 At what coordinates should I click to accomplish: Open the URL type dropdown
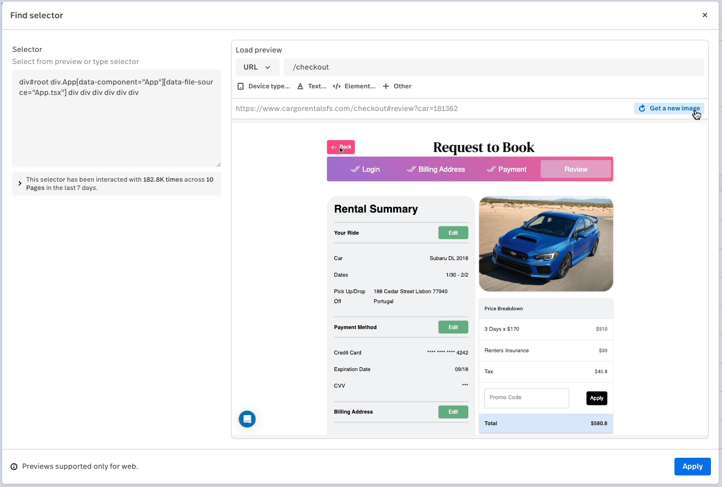(x=257, y=67)
